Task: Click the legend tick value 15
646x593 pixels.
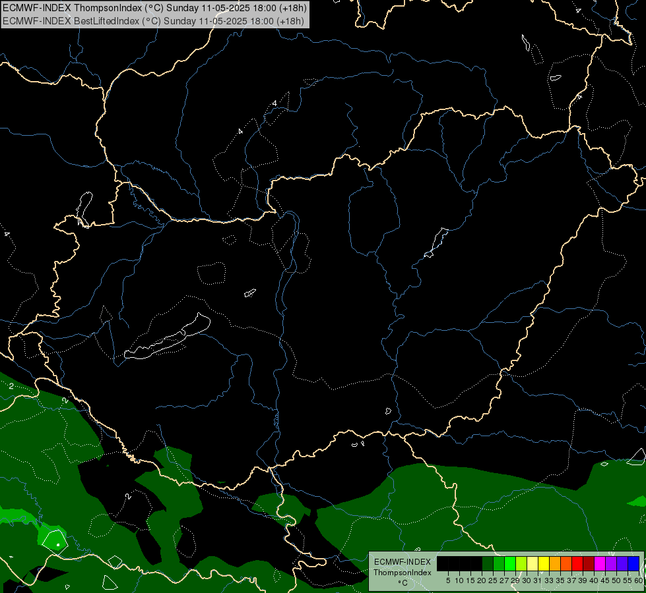Action: pyautogui.click(x=470, y=580)
